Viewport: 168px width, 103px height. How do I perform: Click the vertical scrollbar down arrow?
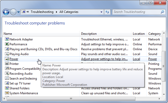tap(164, 94)
